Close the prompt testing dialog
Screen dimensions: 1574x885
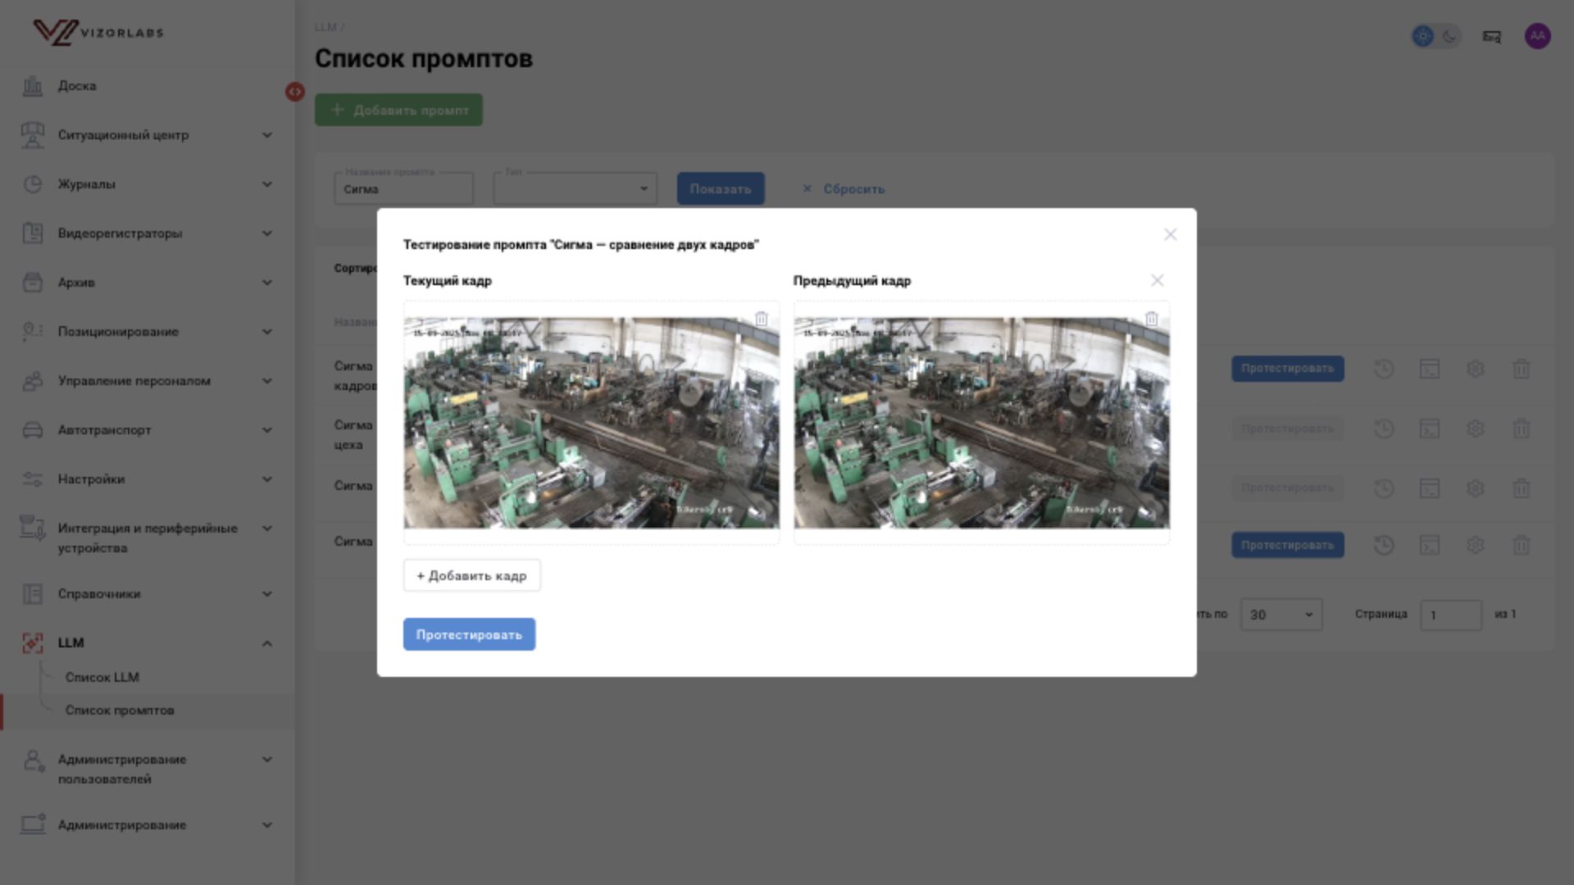pos(1170,234)
